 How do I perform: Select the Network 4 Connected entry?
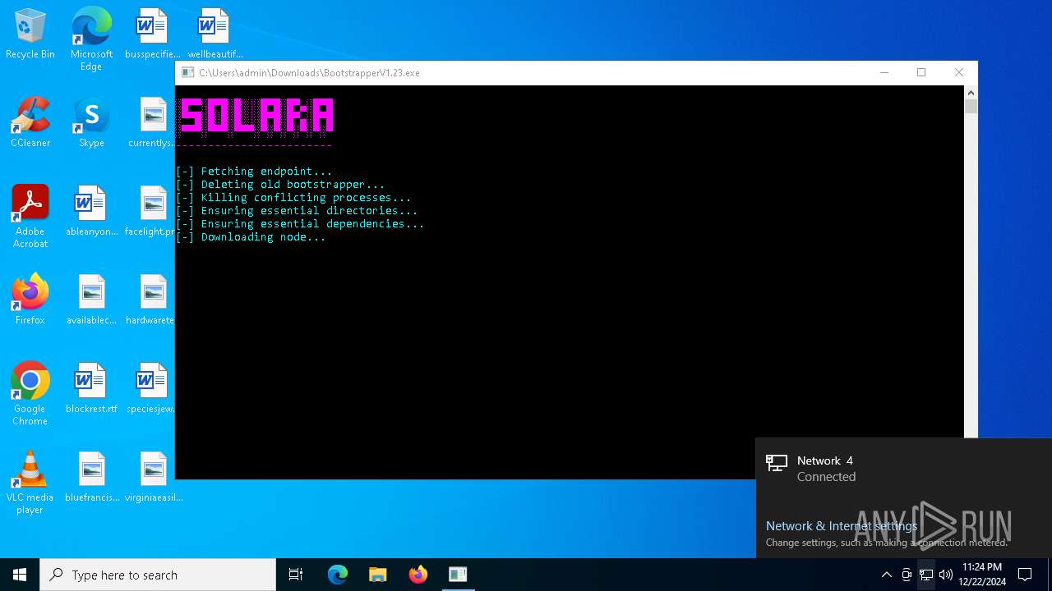903,469
